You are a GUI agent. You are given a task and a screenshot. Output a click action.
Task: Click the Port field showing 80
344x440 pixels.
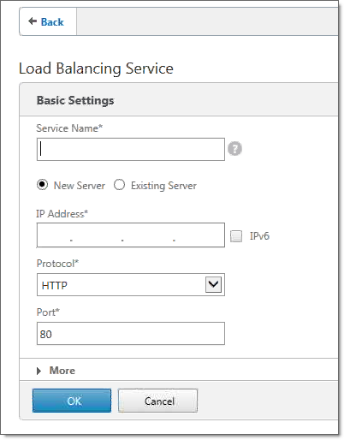[x=131, y=334]
